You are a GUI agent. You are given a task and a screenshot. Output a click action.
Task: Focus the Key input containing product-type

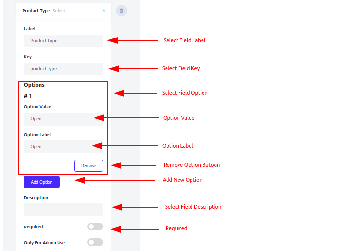click(x=63, y=69)
